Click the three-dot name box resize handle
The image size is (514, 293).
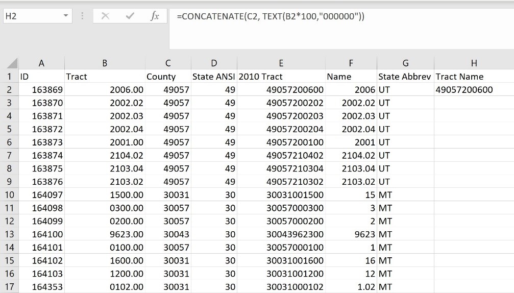coord(83,16)
